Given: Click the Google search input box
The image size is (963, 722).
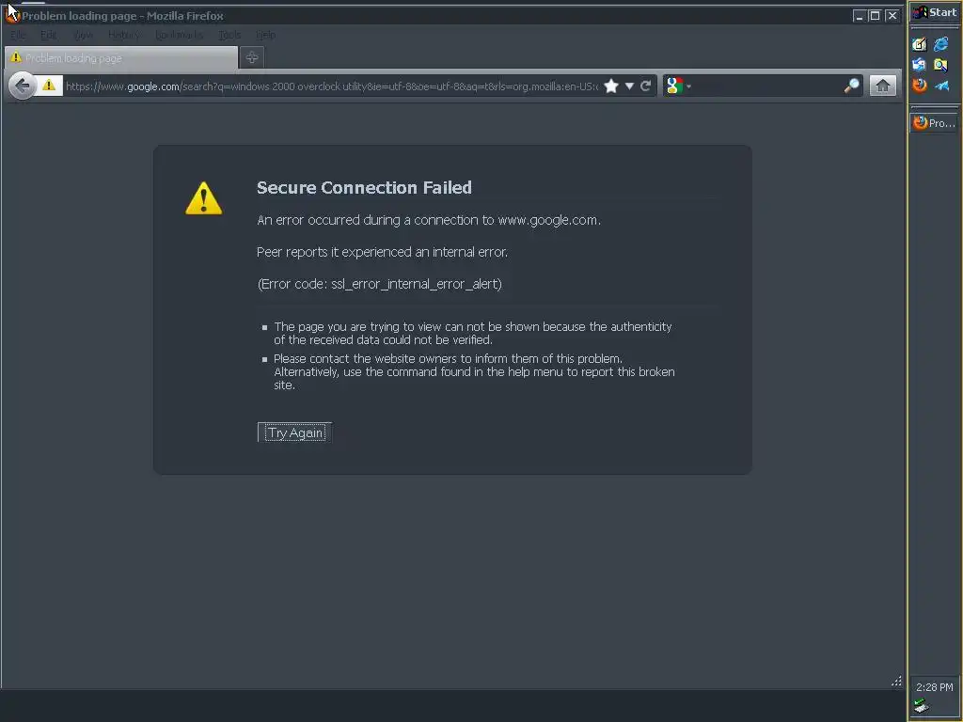Looking at the screenshot, I should (766, 86).
